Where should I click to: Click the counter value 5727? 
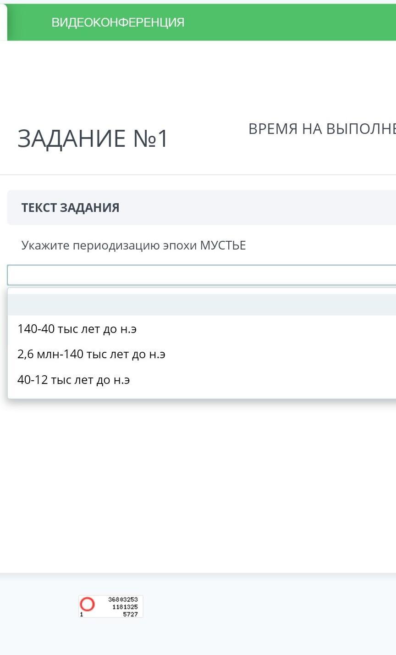(x=130, y=614)
